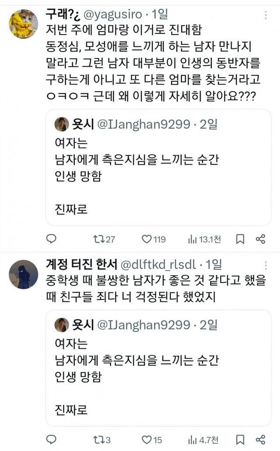Share the 구래 tweet
This screenshot has height=451, width=280.
[260, 239]
